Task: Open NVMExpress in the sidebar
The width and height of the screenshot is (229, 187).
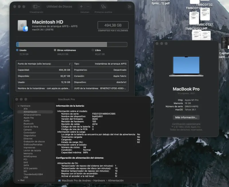Action: tap(30, 156)
